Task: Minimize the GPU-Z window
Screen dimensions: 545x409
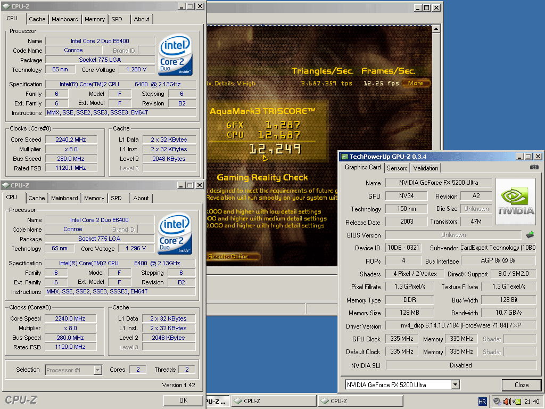Action: (x=519, y=157)
